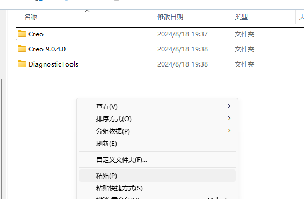This screenshot has width=304, height=199.
Task: Select the Creo 9.0.4.0 folder icon
Action: [x=22, y=49]
